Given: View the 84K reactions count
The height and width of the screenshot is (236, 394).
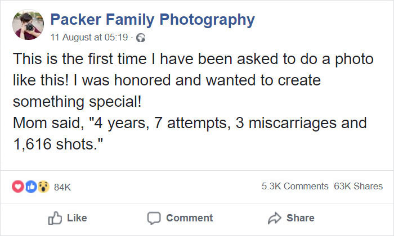Looking at the screenshot, I should pyautogui.click(x=62, y=187).
